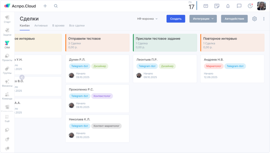Switch to the В архиве tab
Screen dimensions: 270x153
(x=58, y=26)
